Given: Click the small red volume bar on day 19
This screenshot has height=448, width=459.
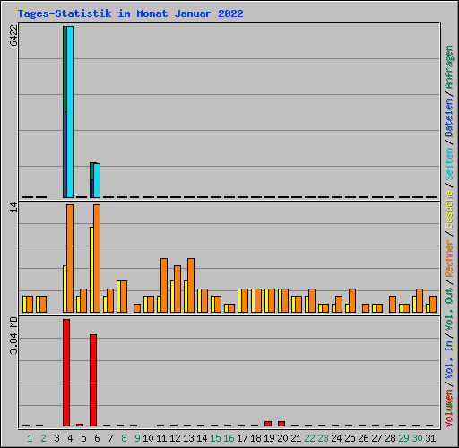Looking at the screenshot, I should coord(268,424).
